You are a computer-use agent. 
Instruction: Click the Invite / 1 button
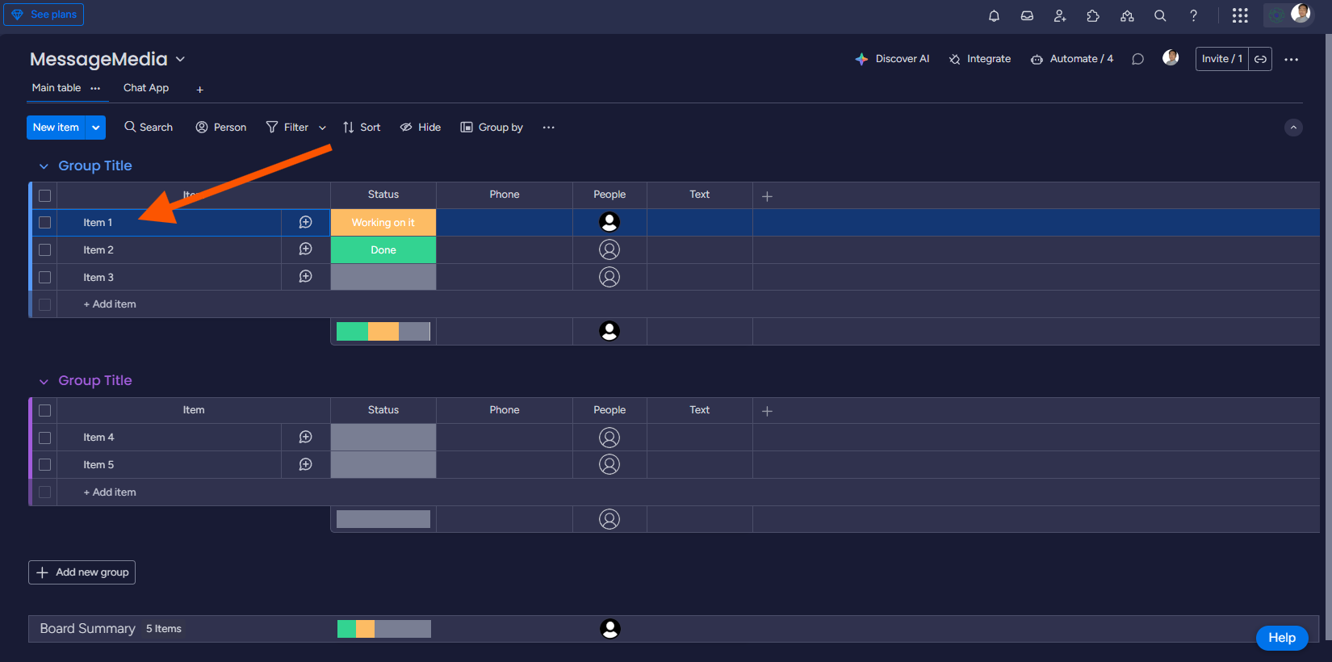[1222, 59]
